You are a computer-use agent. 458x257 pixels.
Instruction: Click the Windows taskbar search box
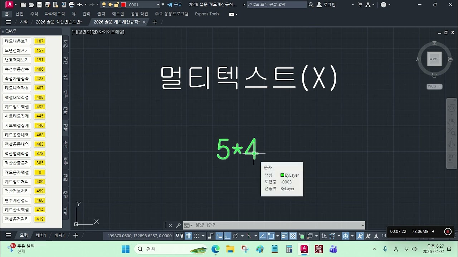click(x=171, y=249)
